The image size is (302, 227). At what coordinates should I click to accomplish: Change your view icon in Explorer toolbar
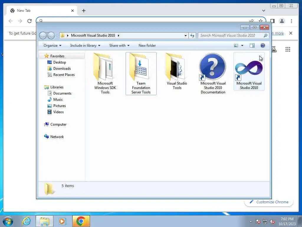[236, 46]
